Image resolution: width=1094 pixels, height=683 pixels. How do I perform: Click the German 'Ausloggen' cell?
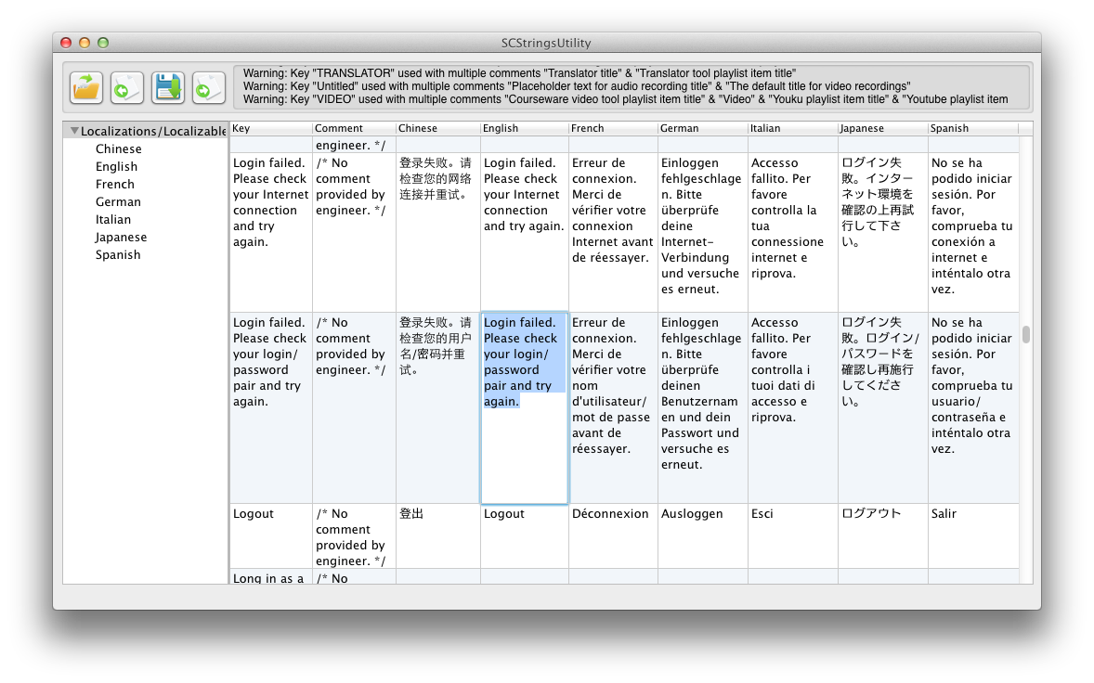[703, 536]
